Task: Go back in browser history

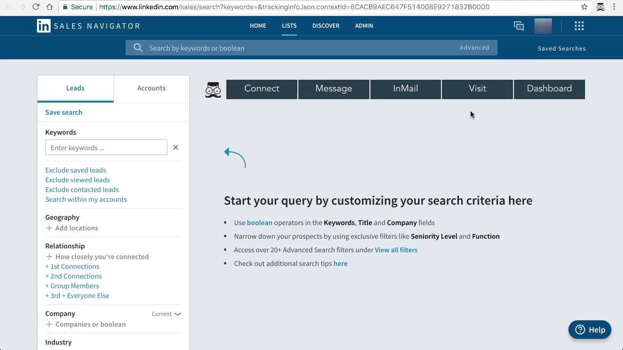Action: (x=8, y=7)
